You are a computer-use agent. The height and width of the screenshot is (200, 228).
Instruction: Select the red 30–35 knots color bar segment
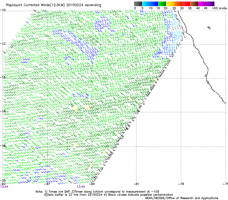[x=186, y=4]
